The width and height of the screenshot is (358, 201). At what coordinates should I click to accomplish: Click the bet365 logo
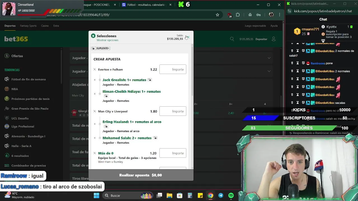point(16,39)
